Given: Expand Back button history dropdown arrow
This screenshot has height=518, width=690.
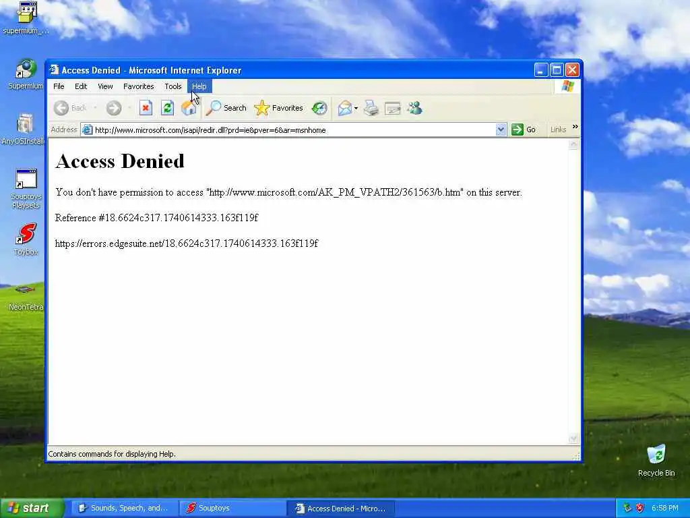Looking at the screenshot, I should (95, 108).
